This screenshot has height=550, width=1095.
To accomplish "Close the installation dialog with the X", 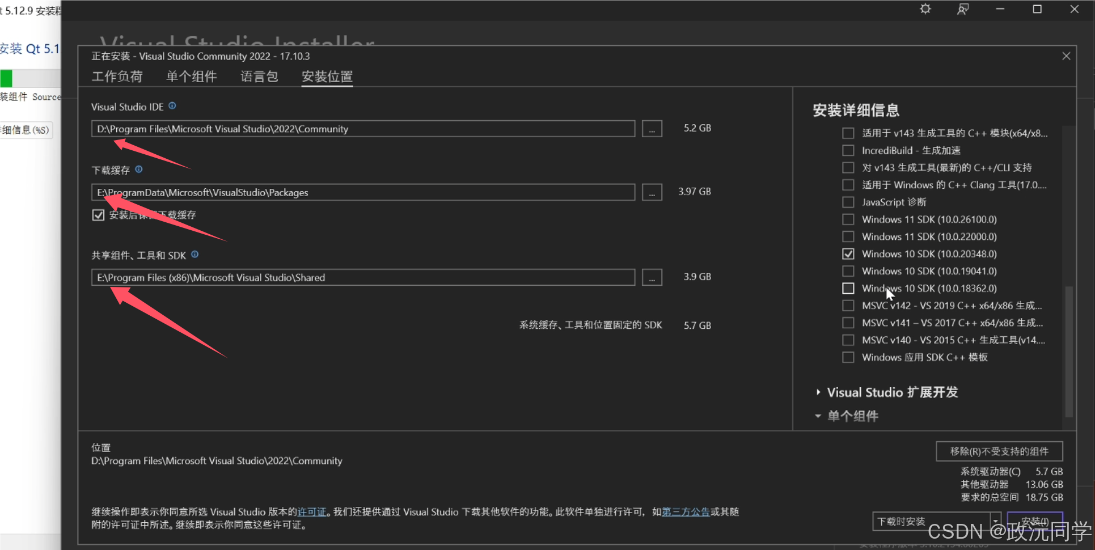I will [1066, 56].
